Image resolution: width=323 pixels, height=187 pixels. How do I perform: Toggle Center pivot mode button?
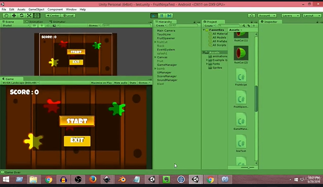point(53,16)
